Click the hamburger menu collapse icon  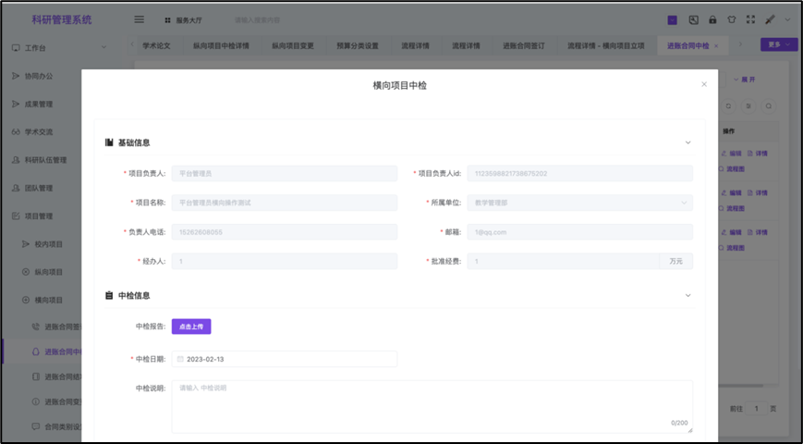[x=140, y=19]
